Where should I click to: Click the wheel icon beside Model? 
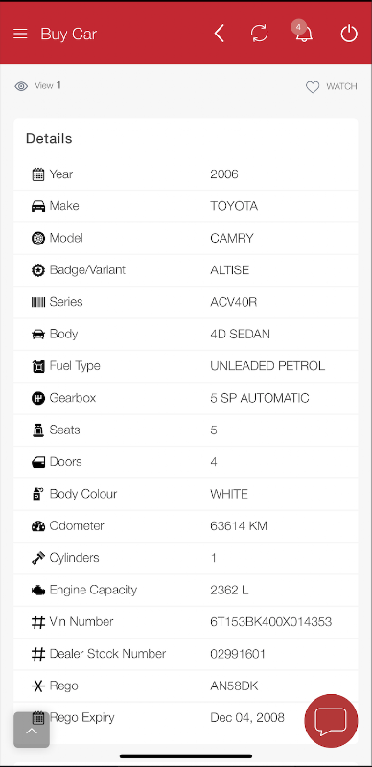[38, 238]
